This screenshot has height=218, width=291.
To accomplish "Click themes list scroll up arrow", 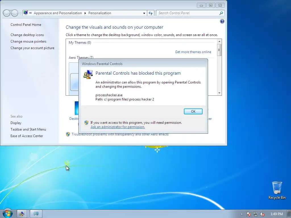I will [x=219, y=41].
